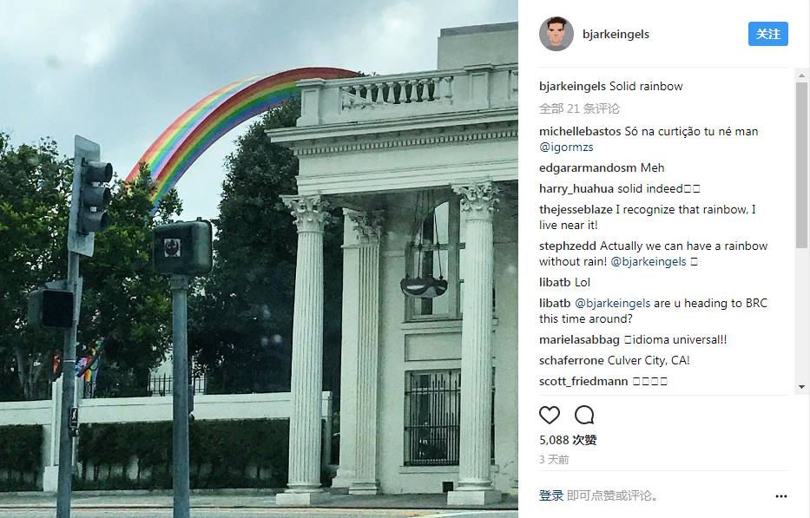Click the comments scrollbar thumb
This screenshot has width=810, height=518.
[x=801, y=158]
